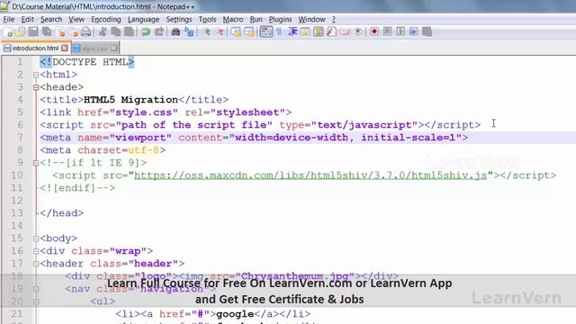Screen dimensions: 576x324
Task: Open the Language menu
Action: pyautogui.click(x=143, y=19)
